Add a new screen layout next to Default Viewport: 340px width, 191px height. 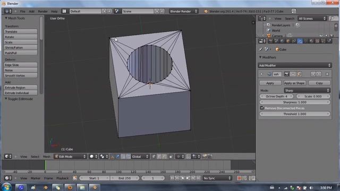pos(104,11)
